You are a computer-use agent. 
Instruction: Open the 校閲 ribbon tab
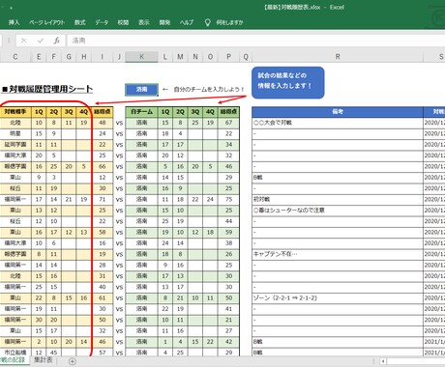[x=123, y=22]
